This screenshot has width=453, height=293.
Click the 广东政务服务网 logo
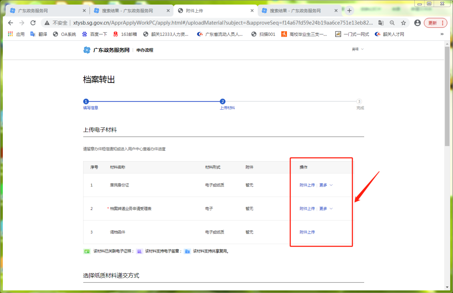pyautogui.click(x=107, y=50)
